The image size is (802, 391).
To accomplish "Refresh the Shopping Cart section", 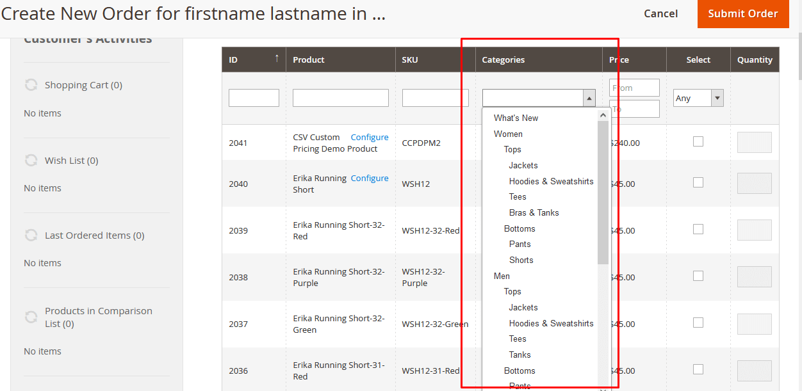I will click(x=31, y=84).
